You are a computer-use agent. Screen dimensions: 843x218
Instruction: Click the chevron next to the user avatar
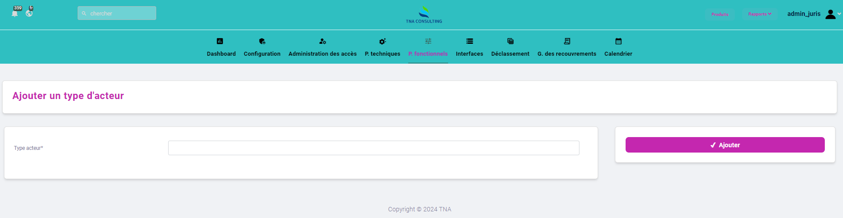click(839, 14)
